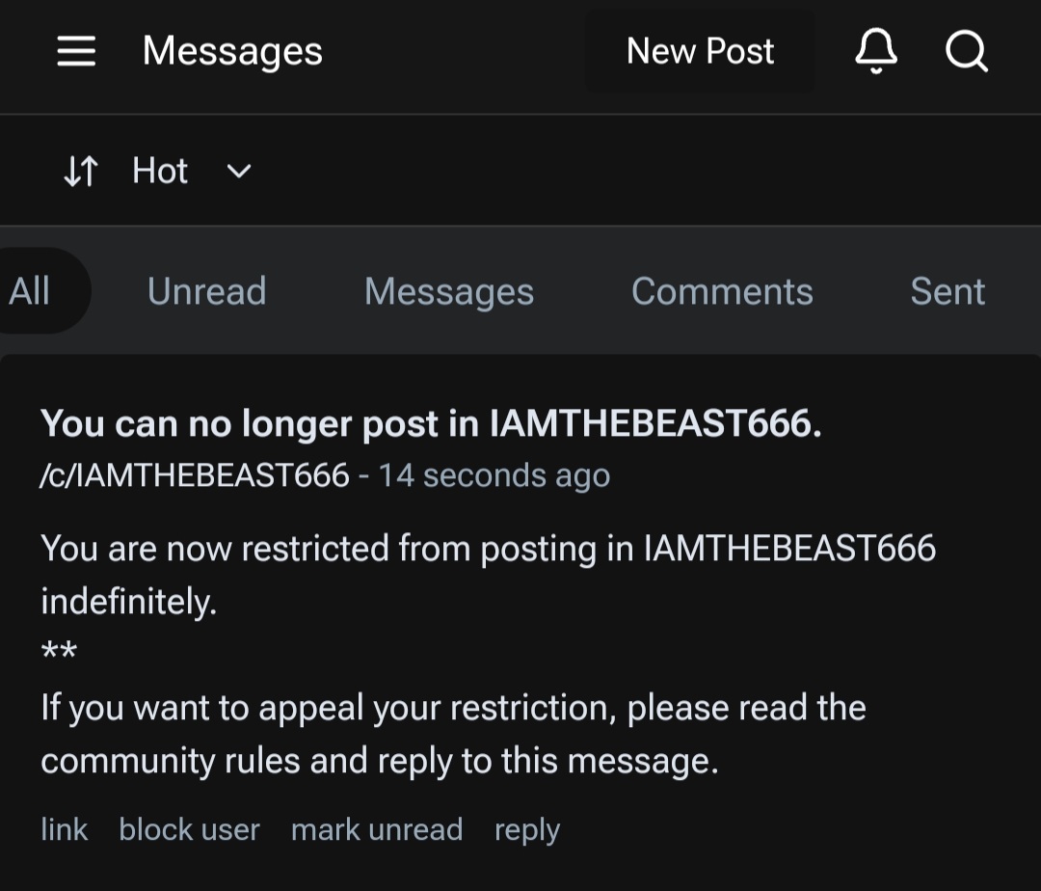Screen dimensions: 1041x891
Task: Click the "14 seconds ago" timestamp
Action: [x=494, y=475]
